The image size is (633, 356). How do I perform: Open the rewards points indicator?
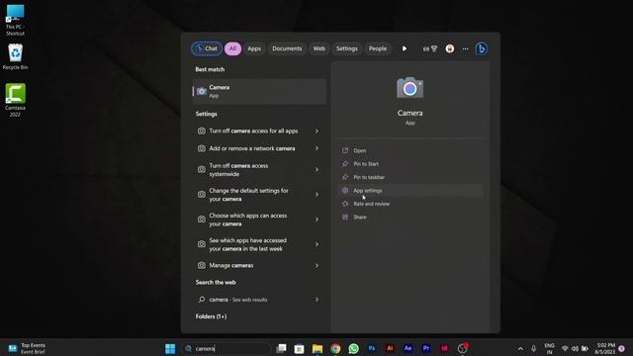430,48
